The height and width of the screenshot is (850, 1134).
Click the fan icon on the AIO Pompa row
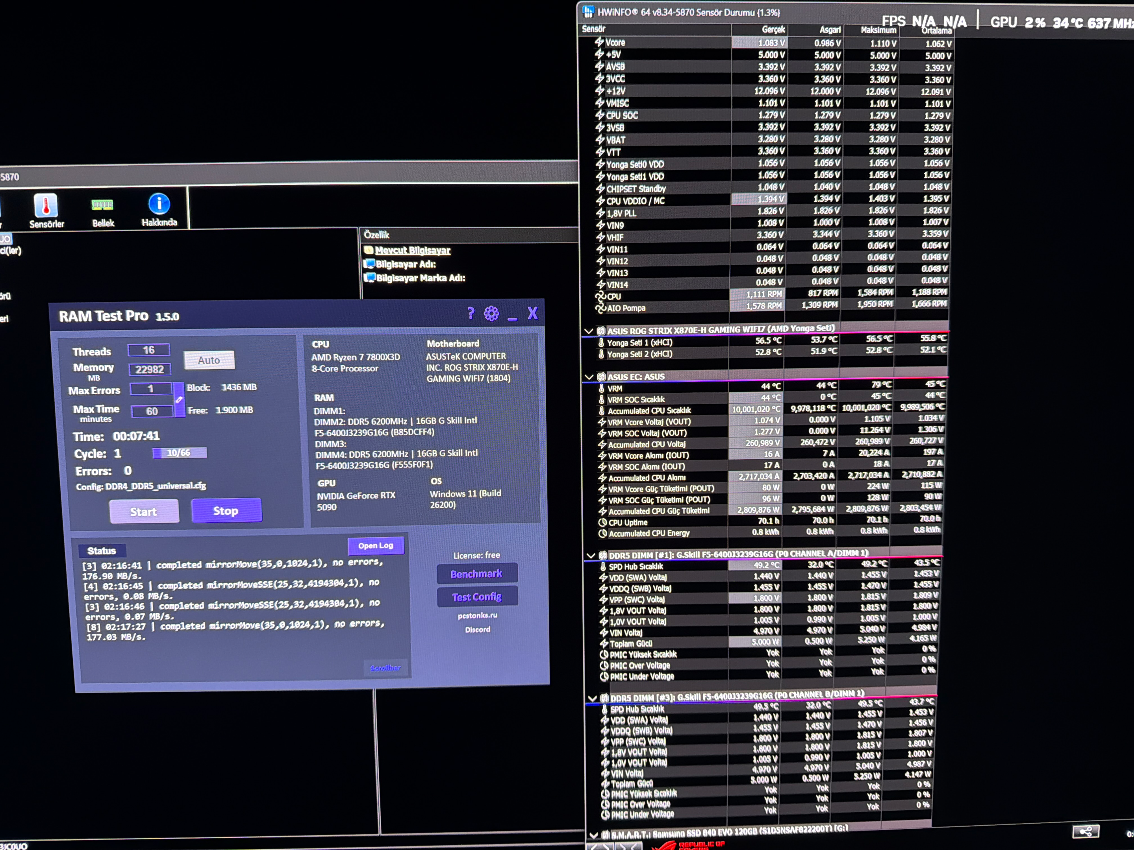(600, 308)
